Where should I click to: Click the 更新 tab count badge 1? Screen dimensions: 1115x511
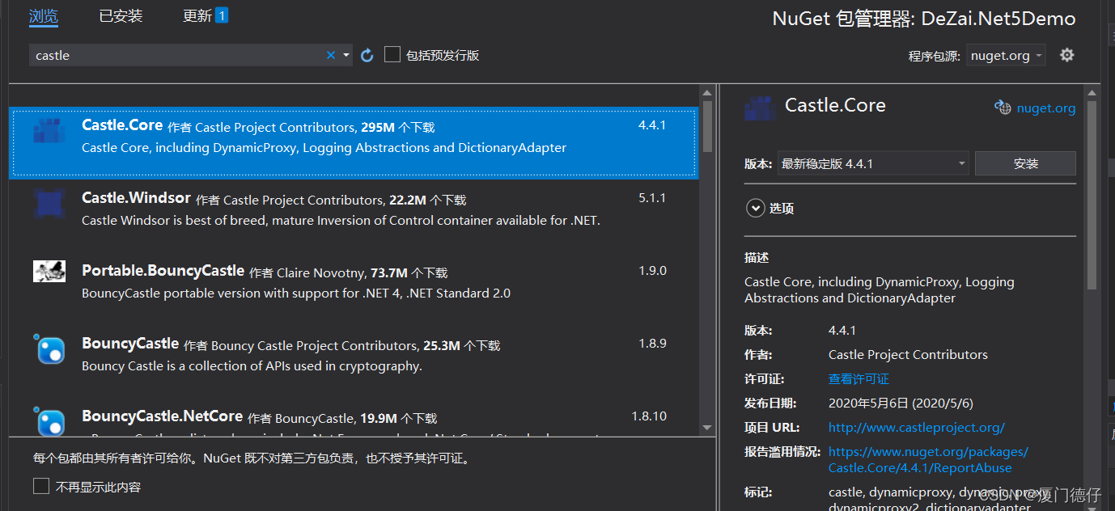222,15
